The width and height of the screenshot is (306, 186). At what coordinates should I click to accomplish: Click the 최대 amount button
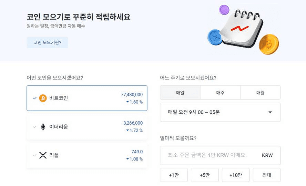point(267,175)
